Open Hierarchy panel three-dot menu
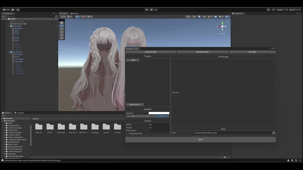Screen dimensions: 303x170 pyautogui.click(x=56, y=13)
